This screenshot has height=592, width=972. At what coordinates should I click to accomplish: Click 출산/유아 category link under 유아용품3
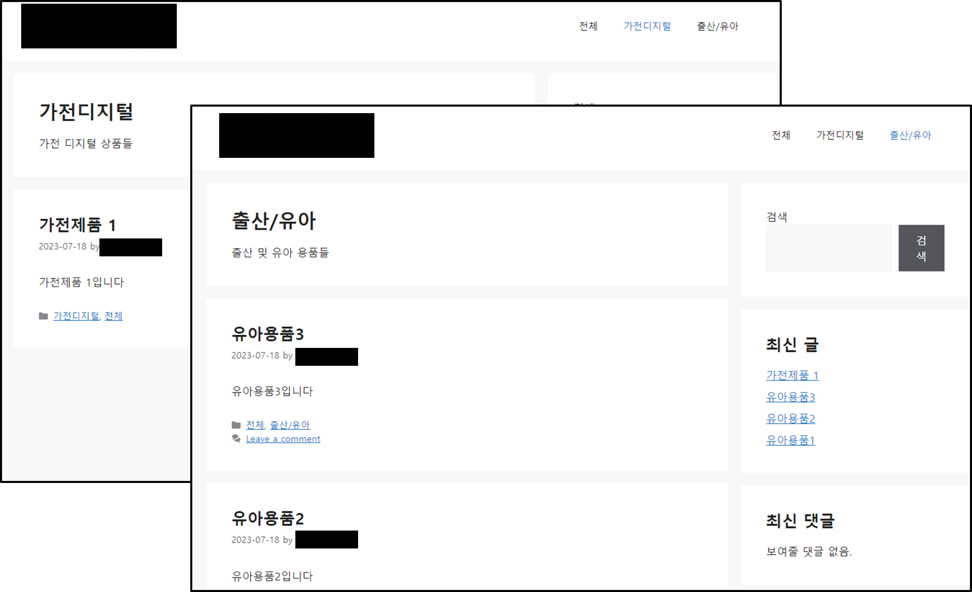pos(290,425)
